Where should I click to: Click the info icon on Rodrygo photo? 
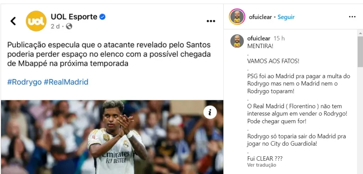(x=210, y=112)
